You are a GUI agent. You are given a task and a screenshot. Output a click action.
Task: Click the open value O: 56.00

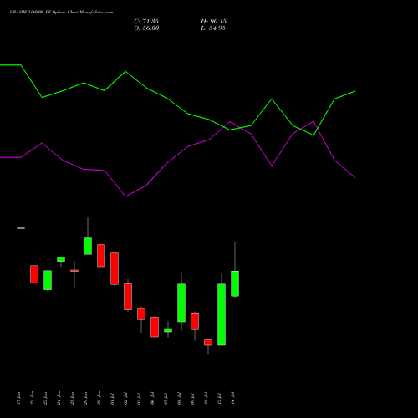[x=146, y=28]
